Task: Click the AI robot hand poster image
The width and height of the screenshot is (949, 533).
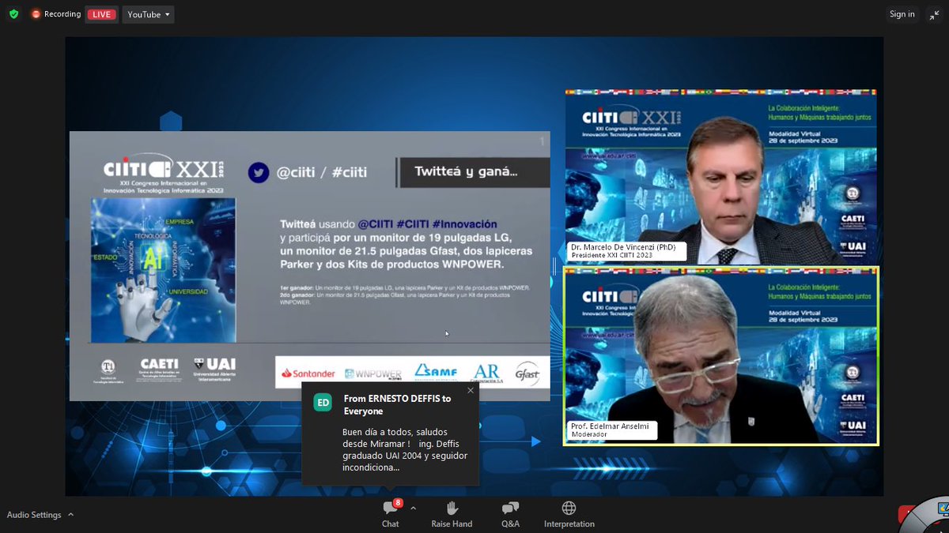Action: pyautogui.click(x=163, y=270)
